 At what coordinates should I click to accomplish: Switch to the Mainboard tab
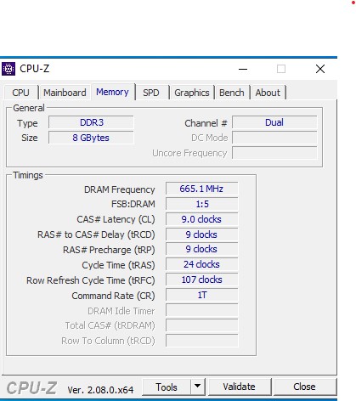point(65,93)
